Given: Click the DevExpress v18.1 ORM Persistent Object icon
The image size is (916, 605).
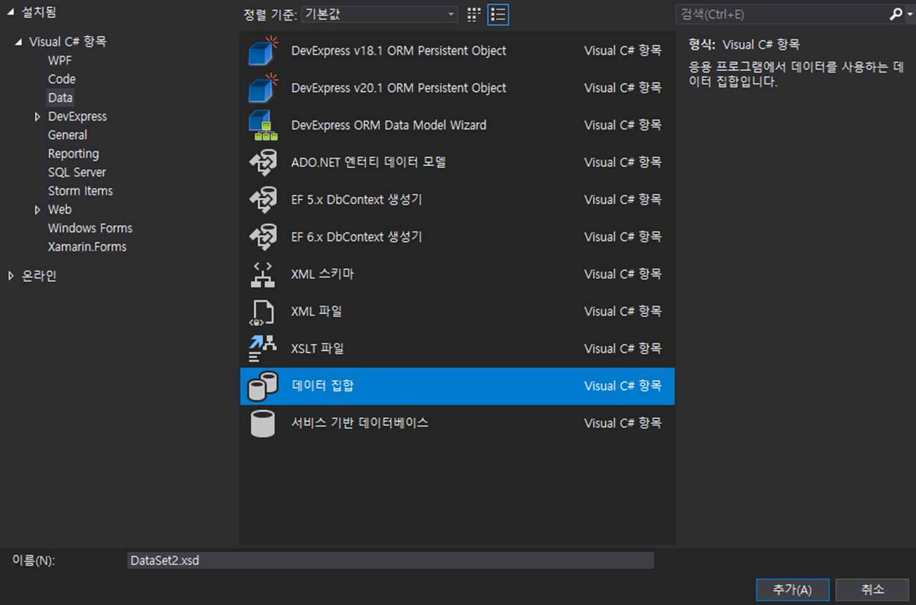Looking at the screenshot, I should 263,51.
